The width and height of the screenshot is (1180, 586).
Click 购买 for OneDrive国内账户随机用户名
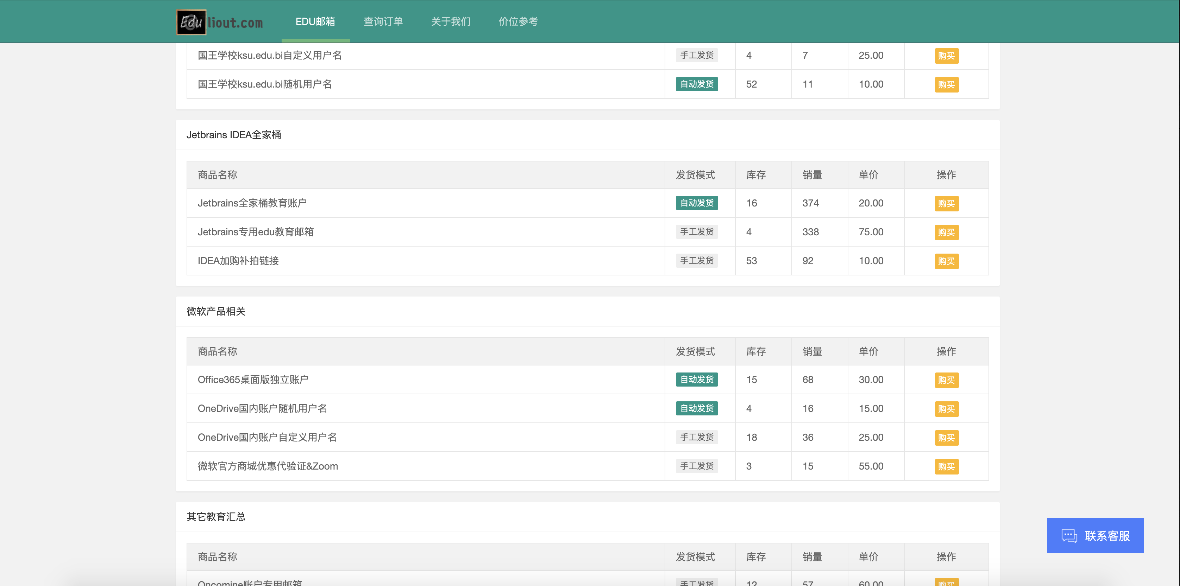click(x=946, y=409)
